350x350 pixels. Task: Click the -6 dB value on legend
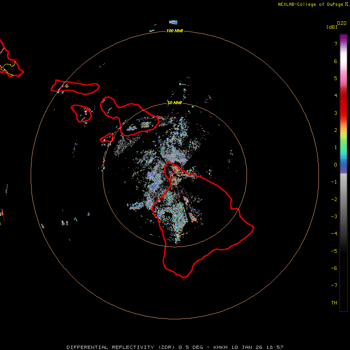pyautogui.click(x=334, y=268)
